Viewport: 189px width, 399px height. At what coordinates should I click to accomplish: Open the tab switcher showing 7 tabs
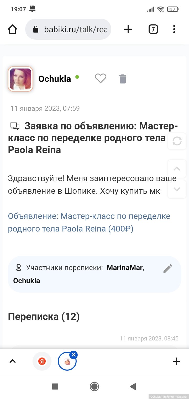pos(153,29)
